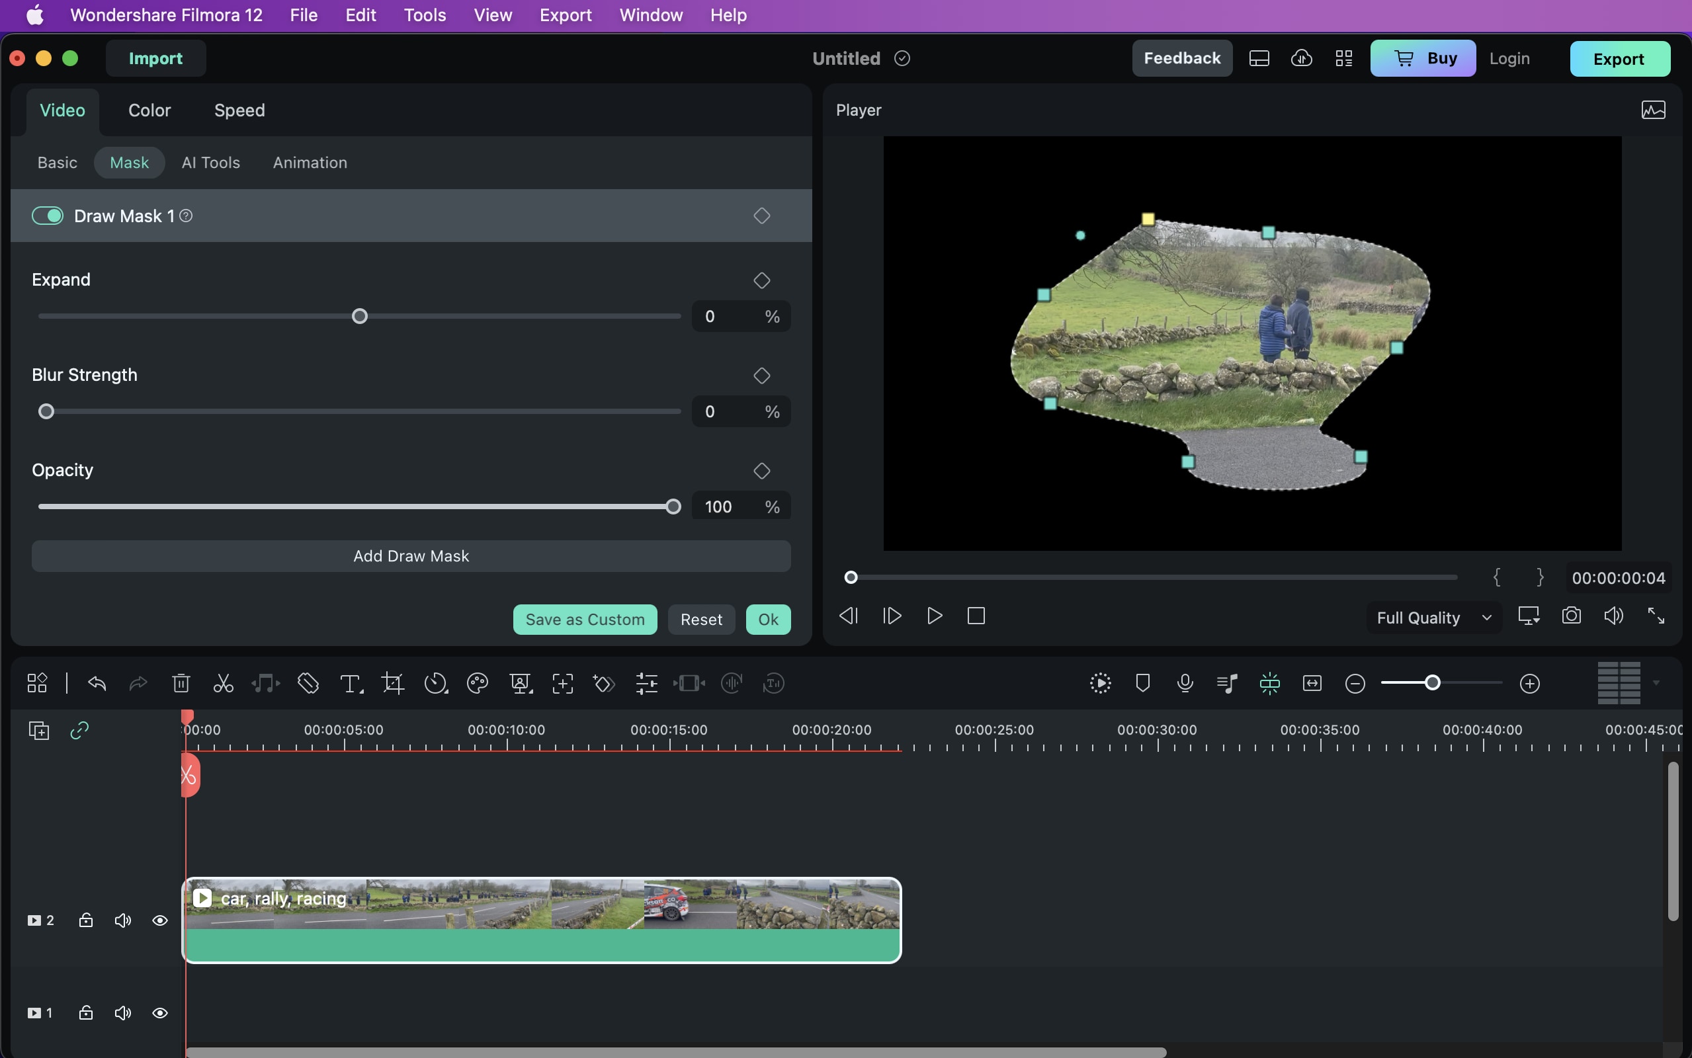Click the Export button in toolbar

pyautogui.click(x=1619, y=58)
